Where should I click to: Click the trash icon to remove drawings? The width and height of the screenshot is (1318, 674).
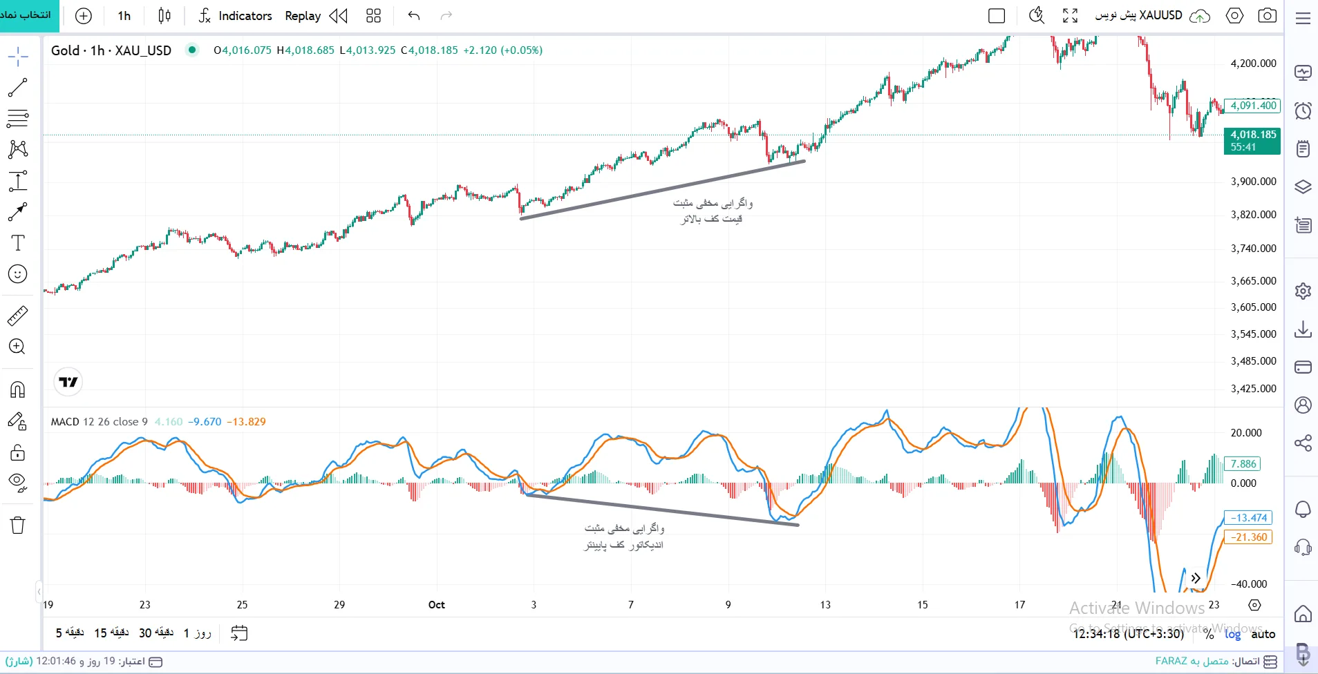[x=18, y=526]
